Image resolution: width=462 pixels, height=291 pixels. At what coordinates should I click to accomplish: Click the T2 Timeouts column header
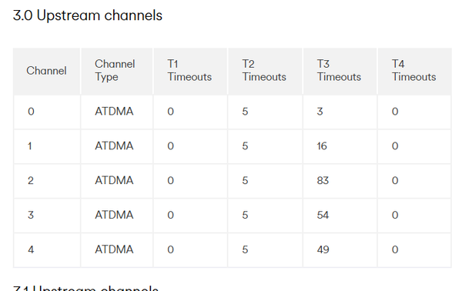tap(265, 71)
